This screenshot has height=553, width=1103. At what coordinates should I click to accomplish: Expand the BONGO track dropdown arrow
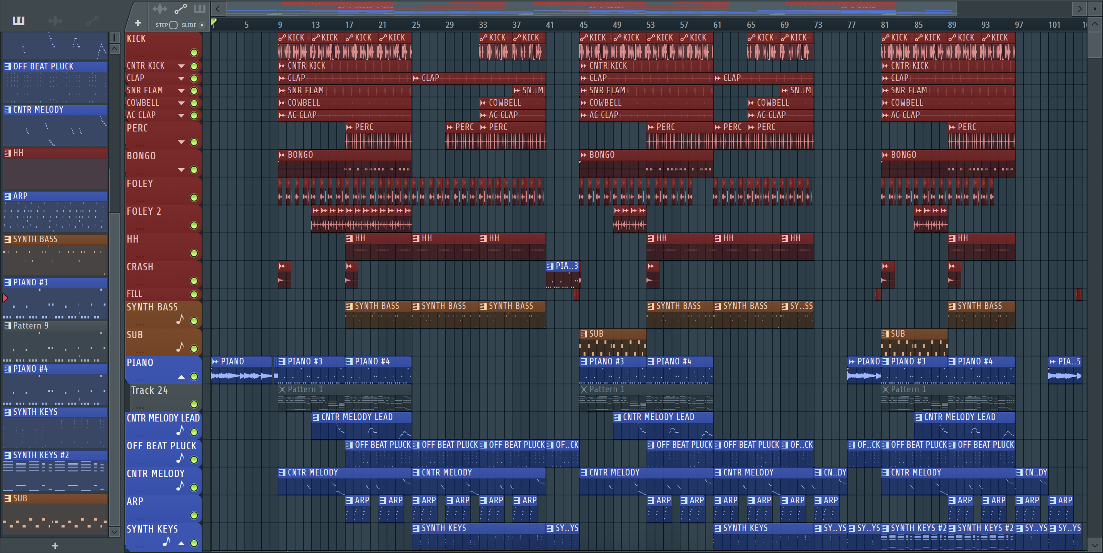[181, 170]
